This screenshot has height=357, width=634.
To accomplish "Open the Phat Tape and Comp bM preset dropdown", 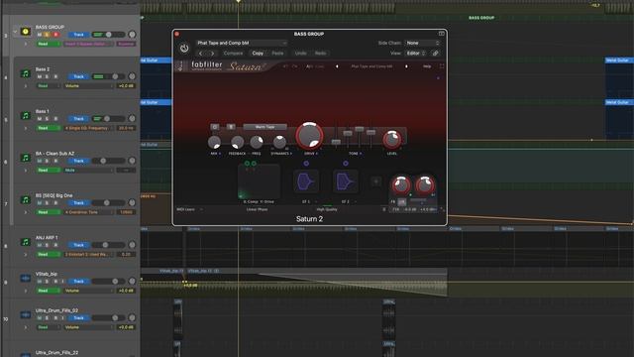I will coord(242,43).
